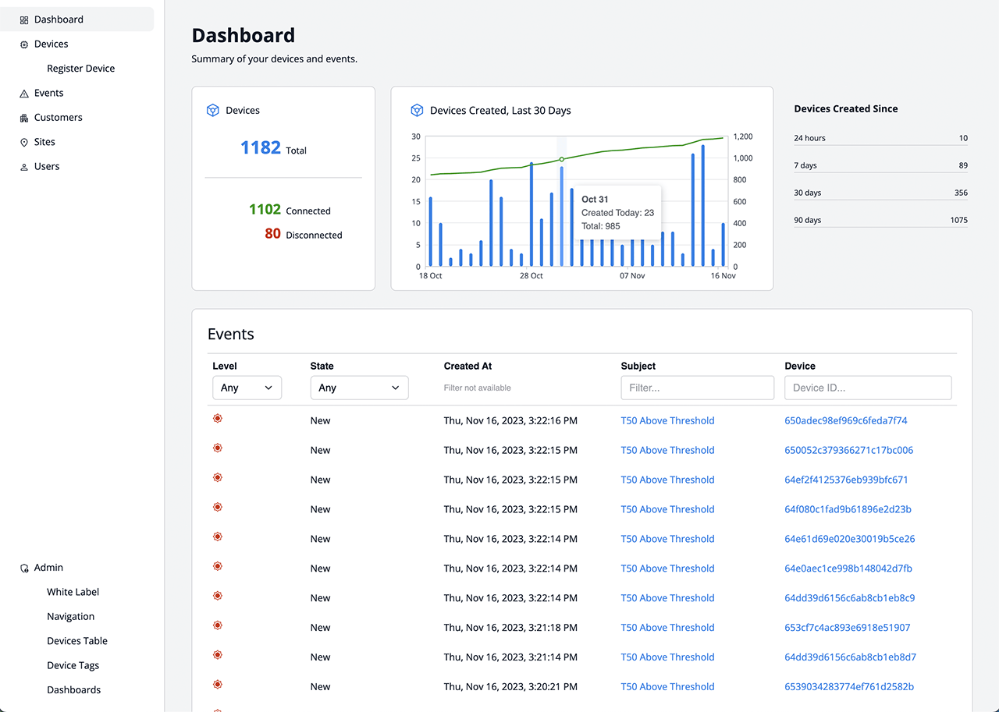This screenshot has height=712, width=999.
Task: Open device link 650adec98ef969c6feda7f74
Action: click(845, 420)
